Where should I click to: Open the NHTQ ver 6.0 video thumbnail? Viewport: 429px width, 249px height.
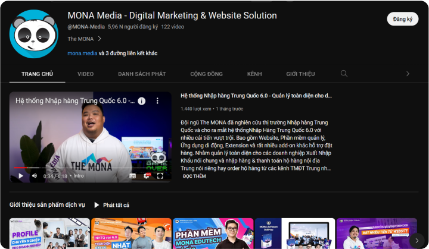(x=131, y=233)
